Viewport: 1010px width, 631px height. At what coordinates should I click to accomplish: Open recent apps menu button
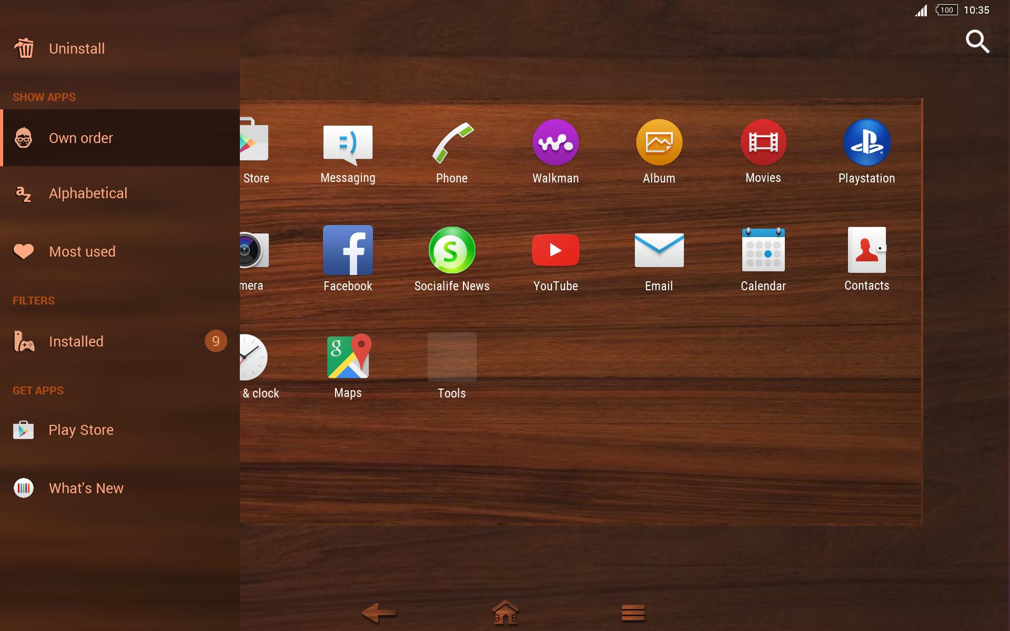[x=633, y=613]
